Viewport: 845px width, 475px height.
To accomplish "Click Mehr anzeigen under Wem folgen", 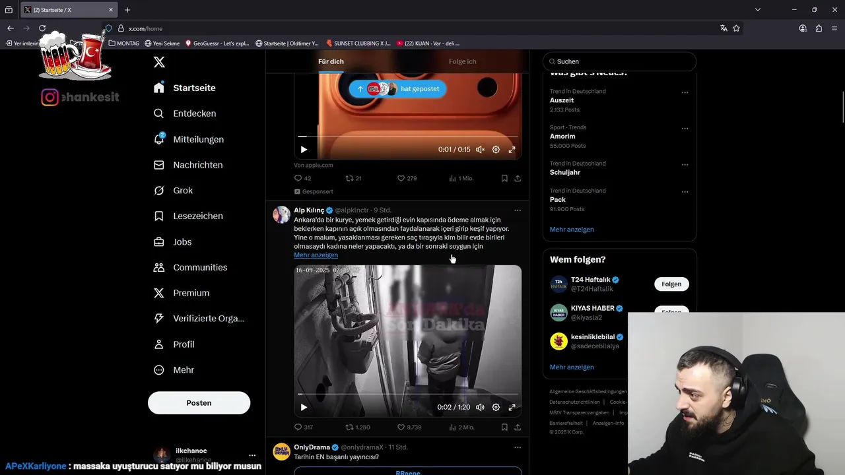I will (572, 367).
